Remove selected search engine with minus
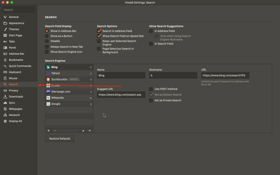Image resolution: width=280 pixels, height=175 pixels. coord(55,131)
